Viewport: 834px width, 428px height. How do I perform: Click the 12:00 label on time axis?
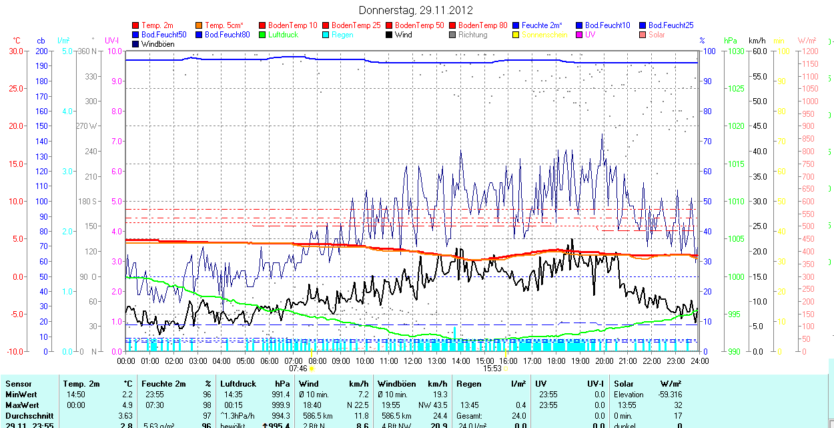[413, 361]
